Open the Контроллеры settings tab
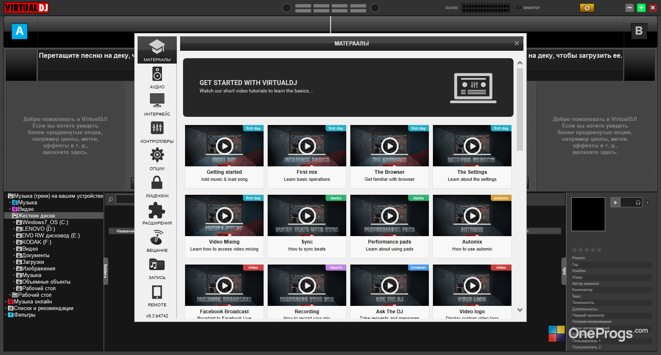Image resolution: width=661 pixels, height=355 pixels. pyautogui.click(x=157, y=132)
